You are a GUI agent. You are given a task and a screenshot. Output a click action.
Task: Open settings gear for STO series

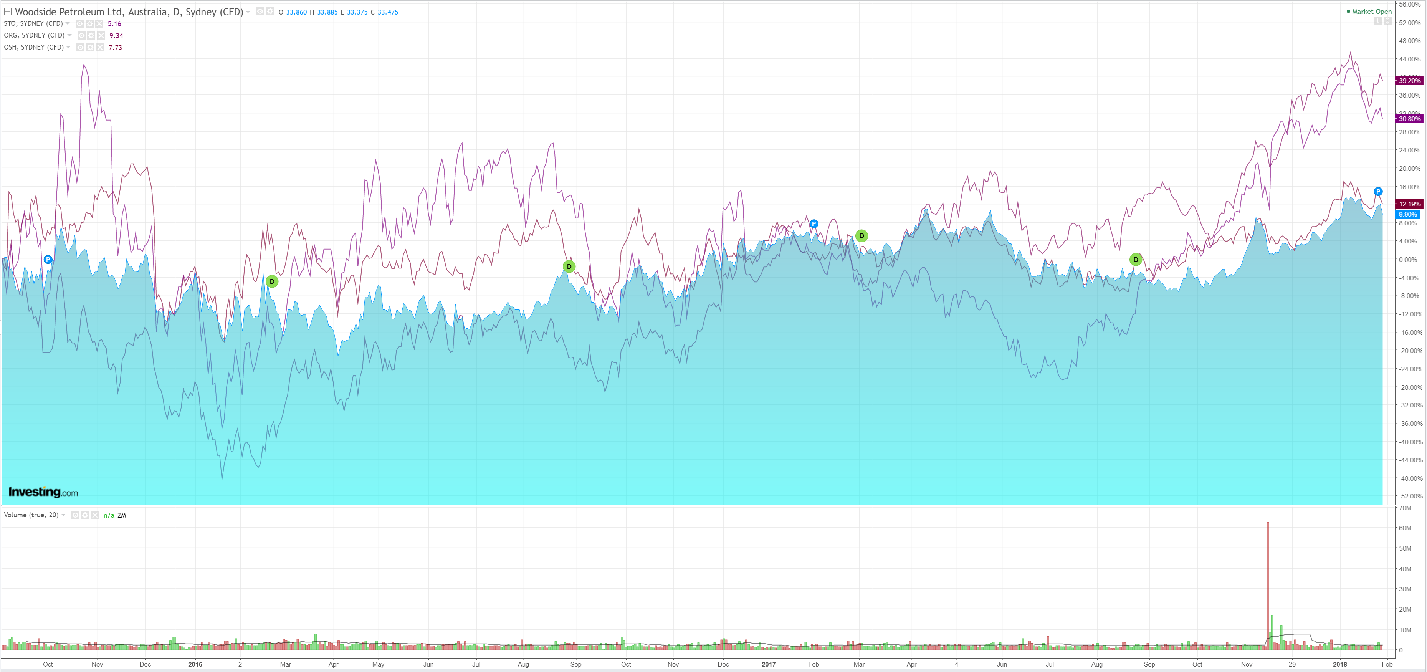(x=89, y=23)
